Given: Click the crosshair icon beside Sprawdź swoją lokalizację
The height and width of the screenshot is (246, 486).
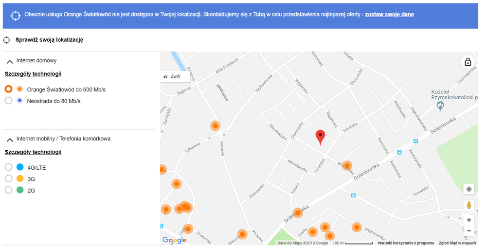Looking at the screenshot, I should click(7, 40).
